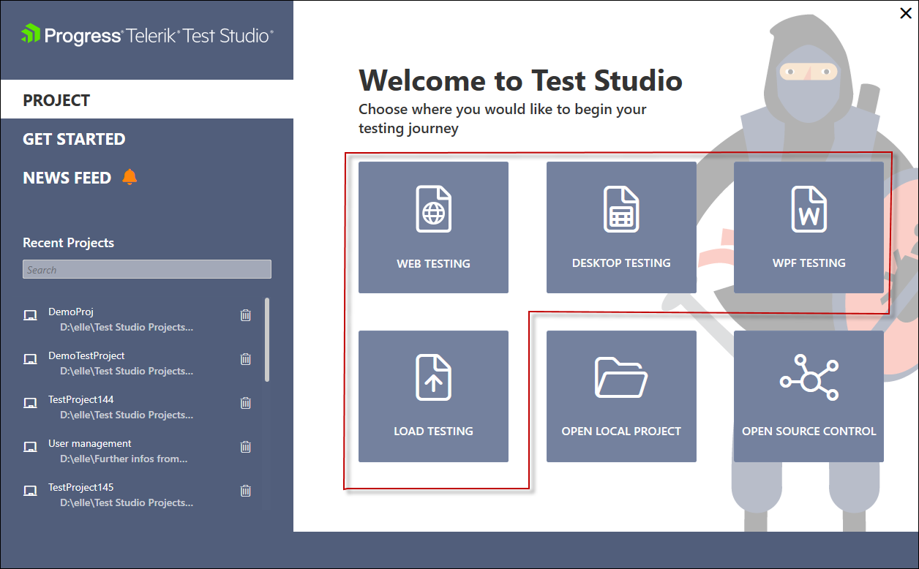Image resolution: width=919 pixels, height=569 pixels.
Task: Click the computer icon beside TestProject145
Action: (x=30, y=491)
